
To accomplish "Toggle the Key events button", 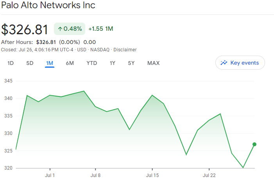I will click(x=240, y=63).
